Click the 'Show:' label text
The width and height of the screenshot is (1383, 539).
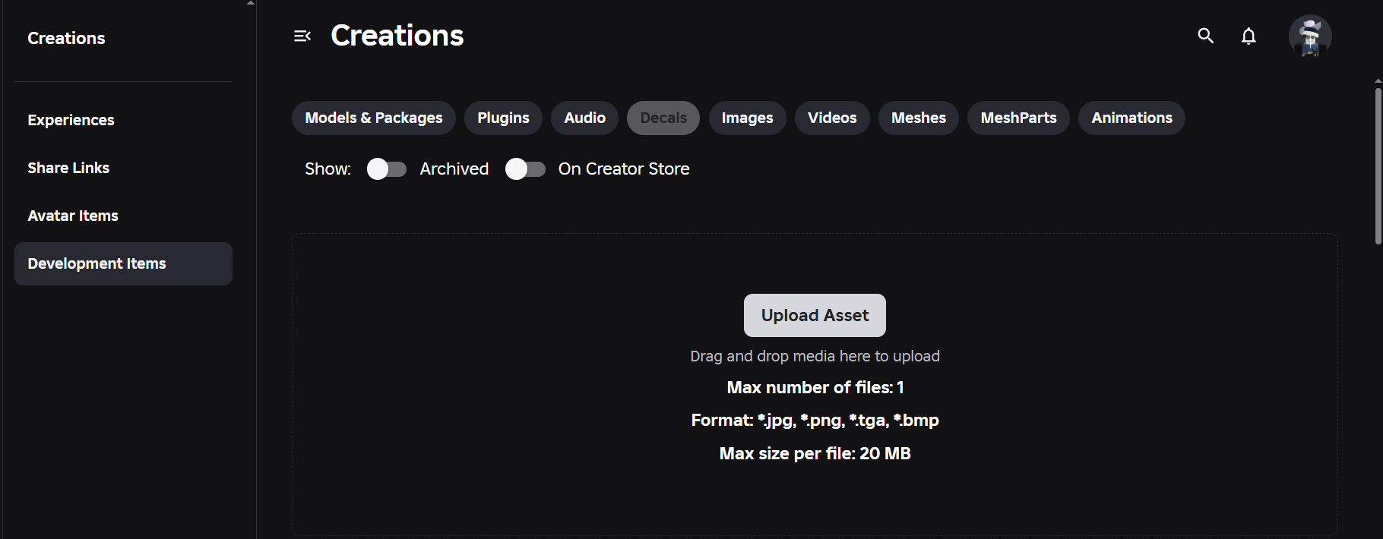(x=328, y=169)
